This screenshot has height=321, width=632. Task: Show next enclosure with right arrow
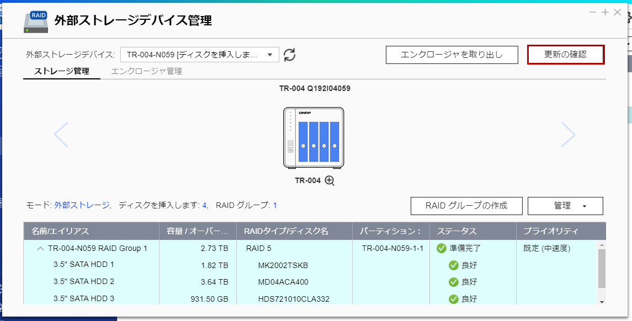568,135
